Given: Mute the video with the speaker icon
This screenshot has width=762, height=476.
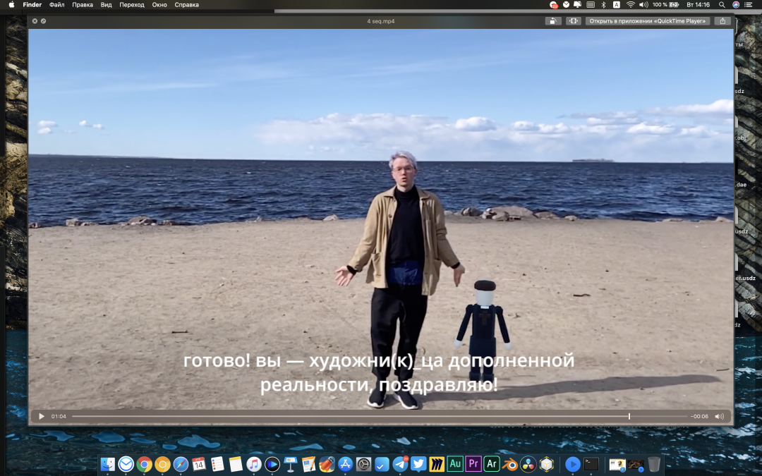Looking at the screenshot, I should [x=719, y=416].
